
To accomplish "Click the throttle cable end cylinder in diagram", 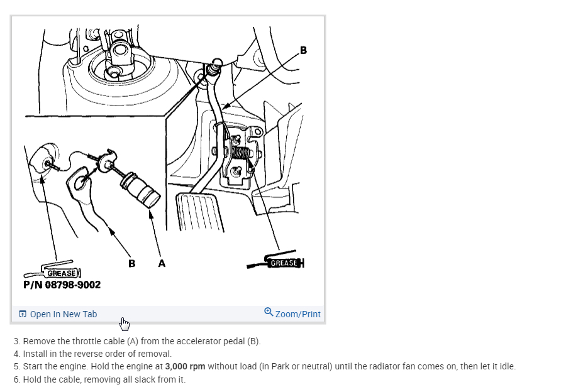I will coord(140,189).
